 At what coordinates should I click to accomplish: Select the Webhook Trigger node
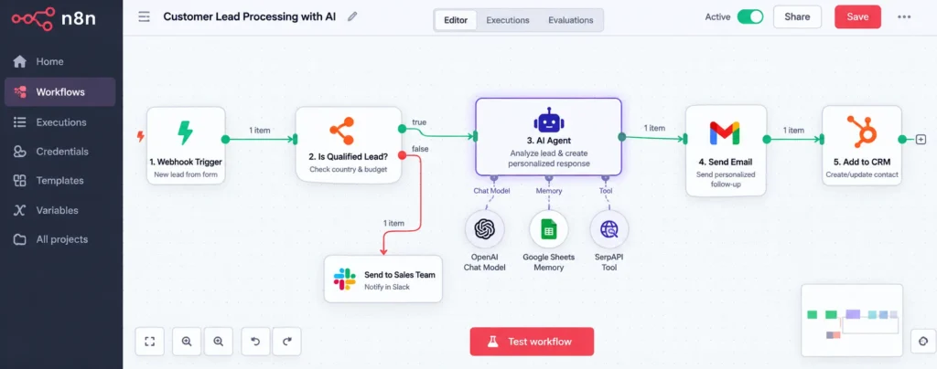pos(186,145)
